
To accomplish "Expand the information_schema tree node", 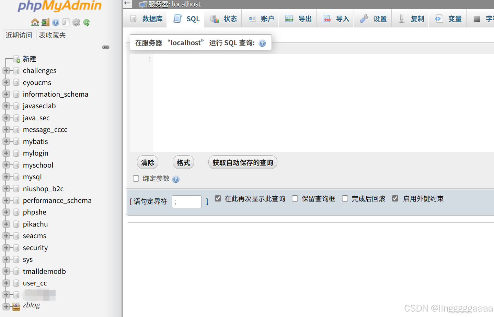I will point(6,94).
